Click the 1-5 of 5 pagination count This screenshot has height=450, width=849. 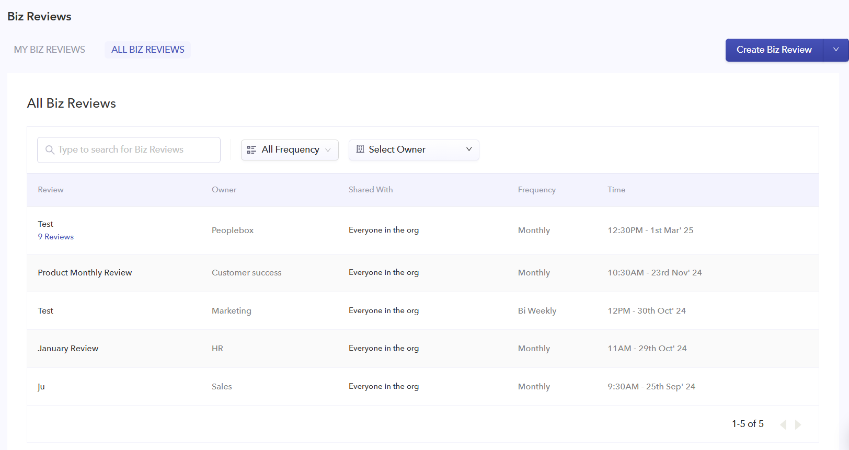point(748,424)
